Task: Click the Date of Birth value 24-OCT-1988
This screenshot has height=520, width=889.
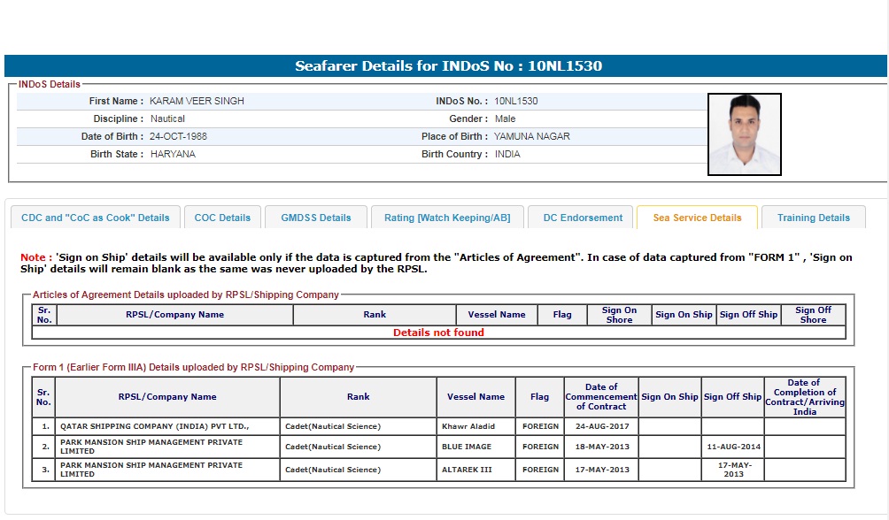Action: (178, 136)
